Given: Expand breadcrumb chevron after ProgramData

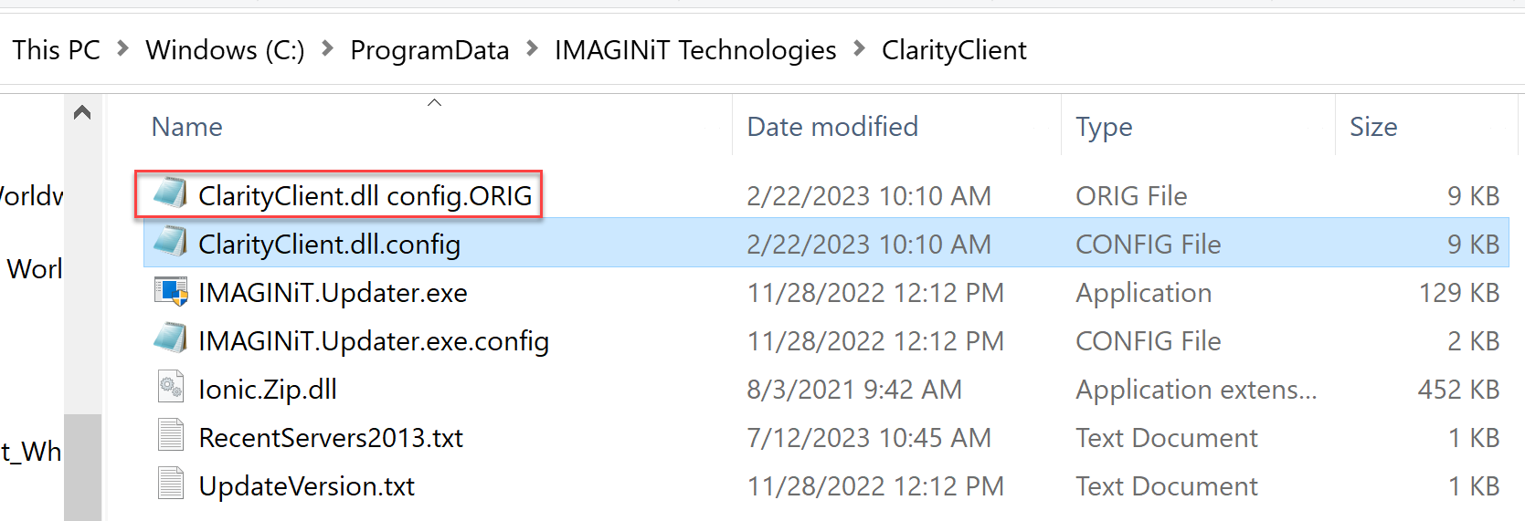Looking at the screenshot, I should pos(532,49).
